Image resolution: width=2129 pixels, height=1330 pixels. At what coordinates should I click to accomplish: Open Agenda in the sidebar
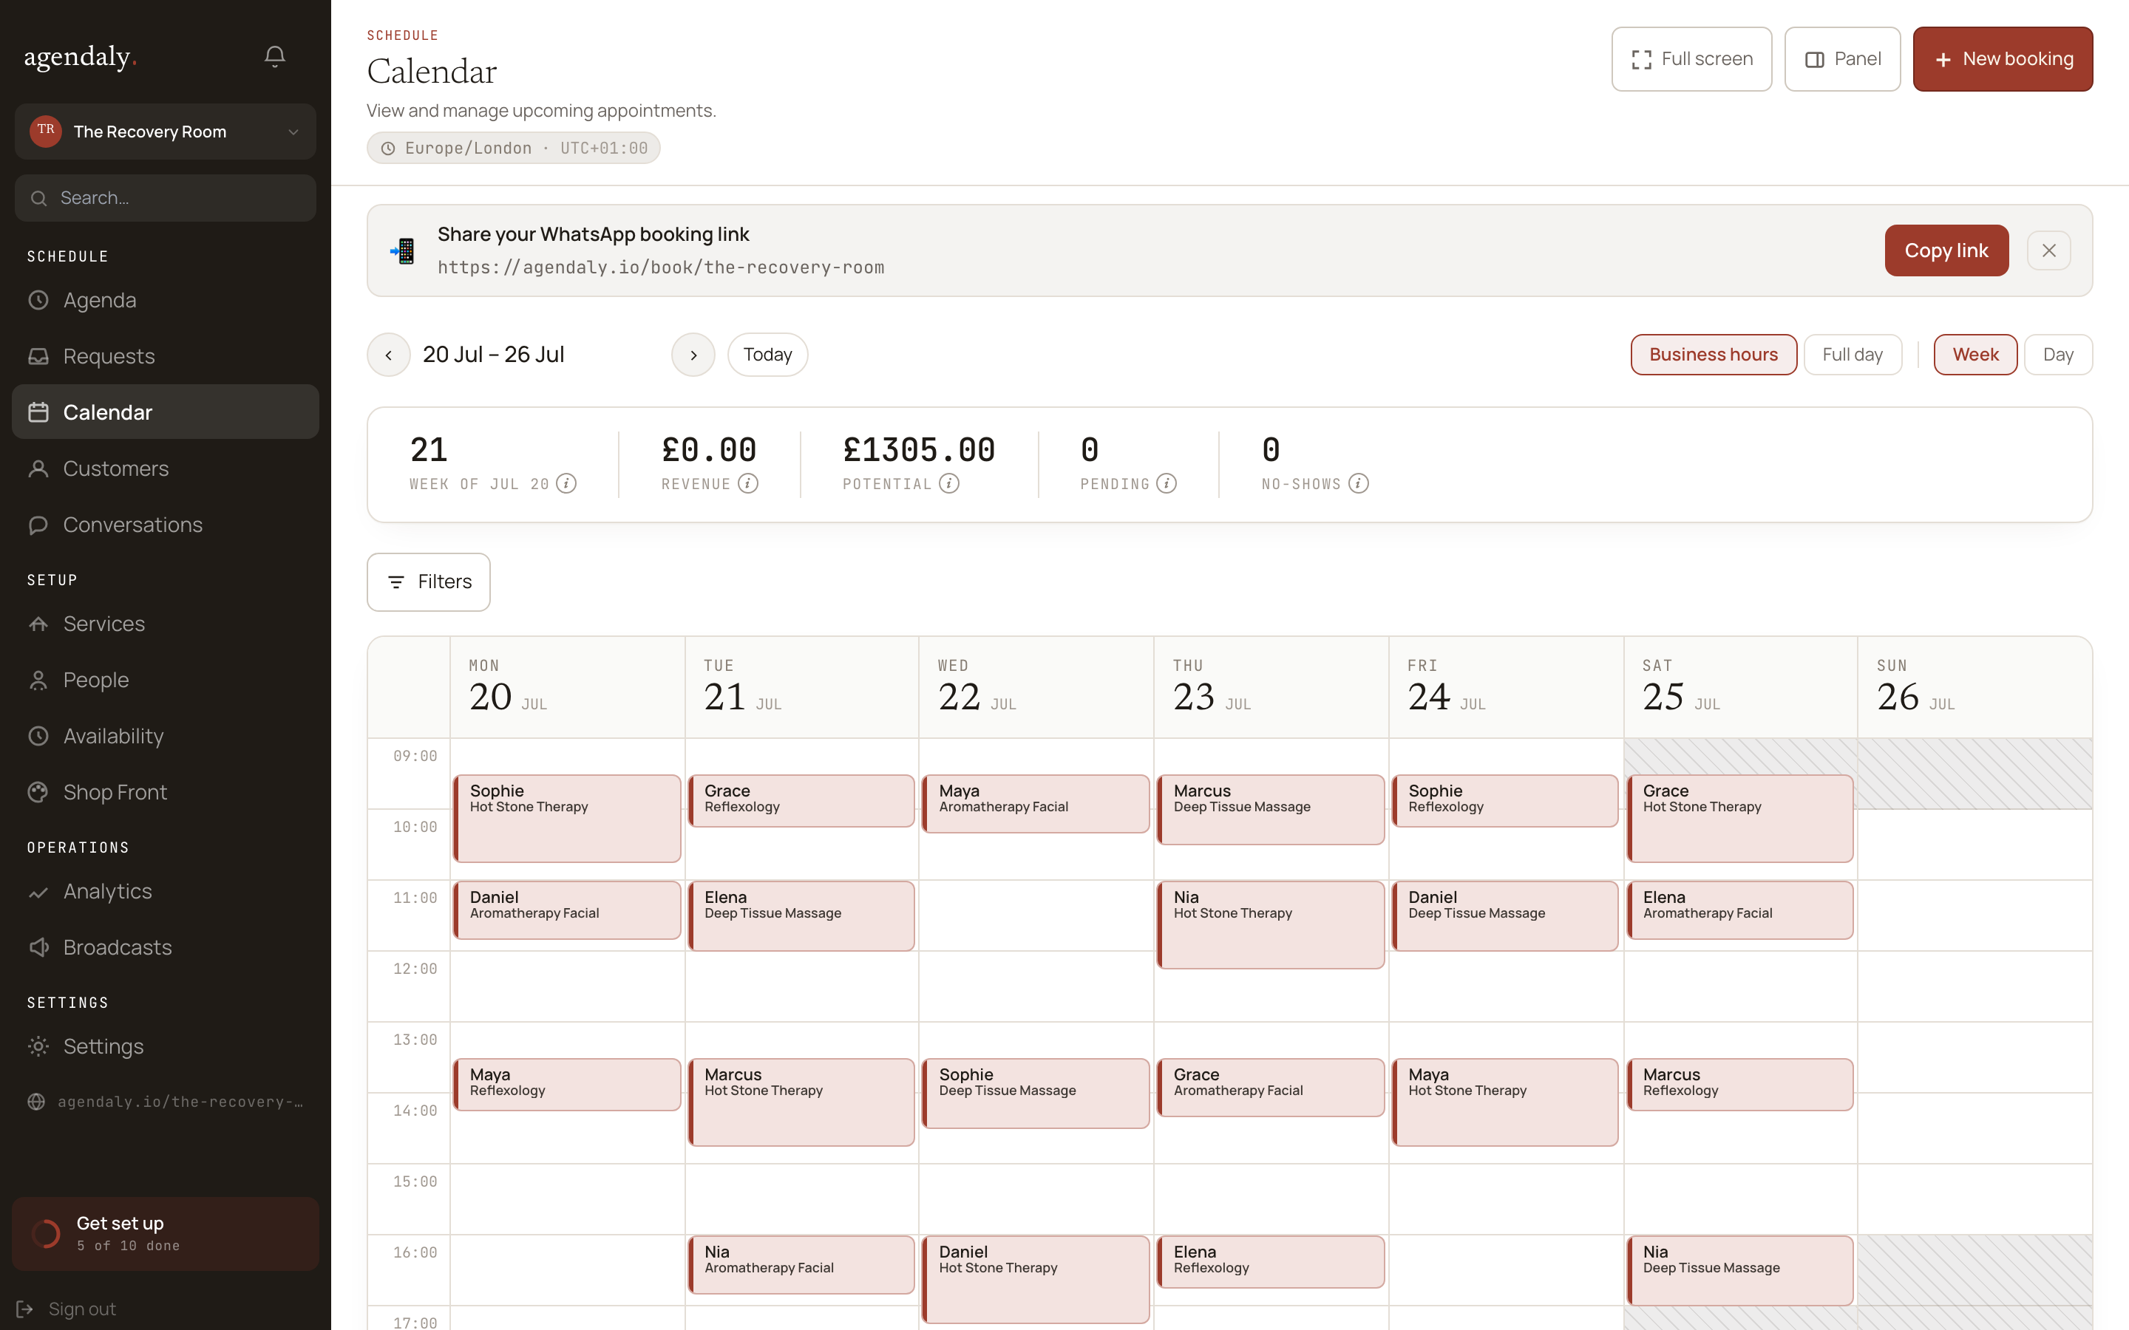pyautogui.click(x=166, y=300)
